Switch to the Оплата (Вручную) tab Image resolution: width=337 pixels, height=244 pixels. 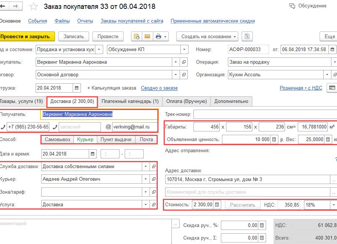click(x=187, y=101)
